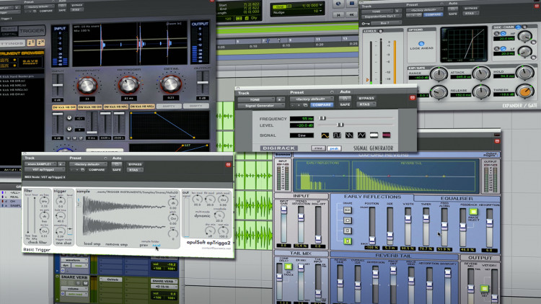The image size is (541, 304).
Task: Click the return-to-zero transport button
Action: 338,14
